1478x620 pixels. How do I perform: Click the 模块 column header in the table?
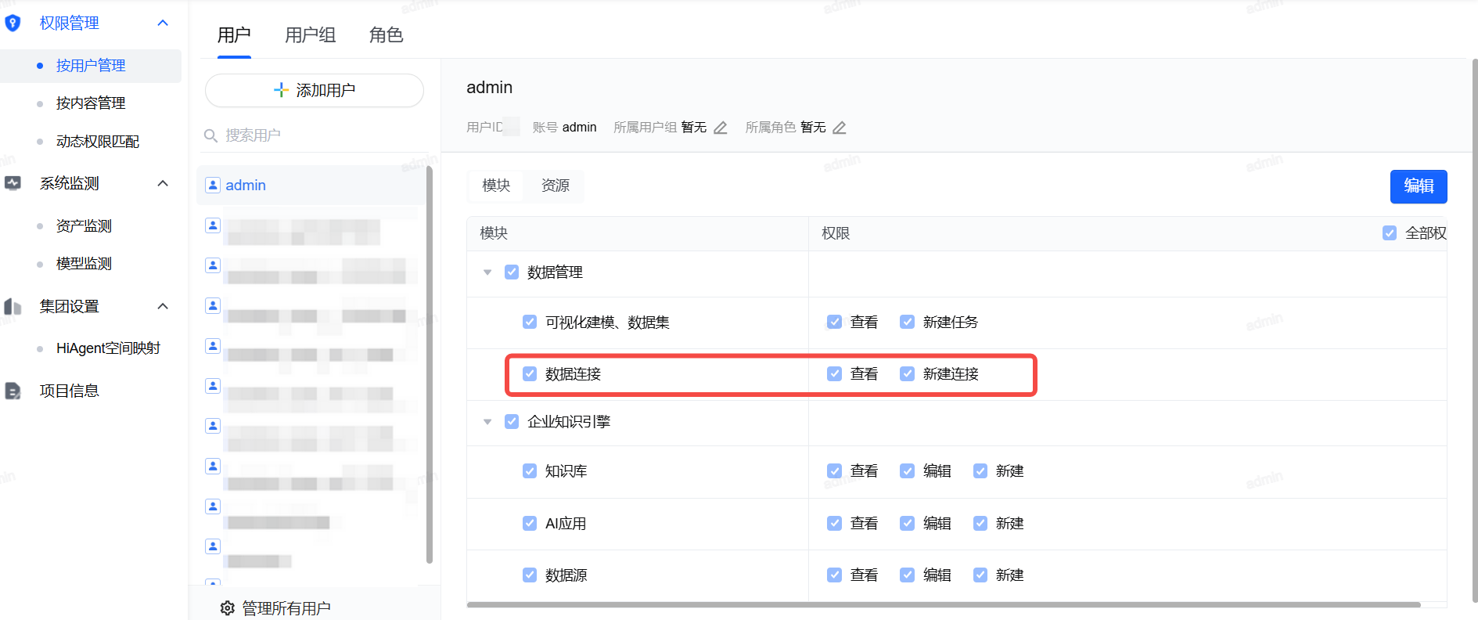pos(494,233)
